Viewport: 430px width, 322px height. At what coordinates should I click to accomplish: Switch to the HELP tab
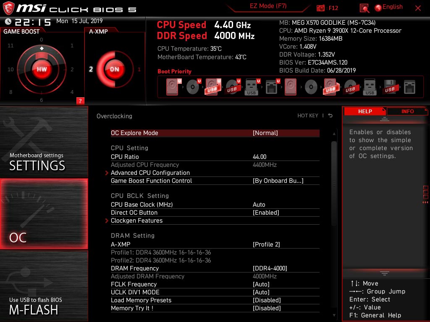click(x=365, y=111)
